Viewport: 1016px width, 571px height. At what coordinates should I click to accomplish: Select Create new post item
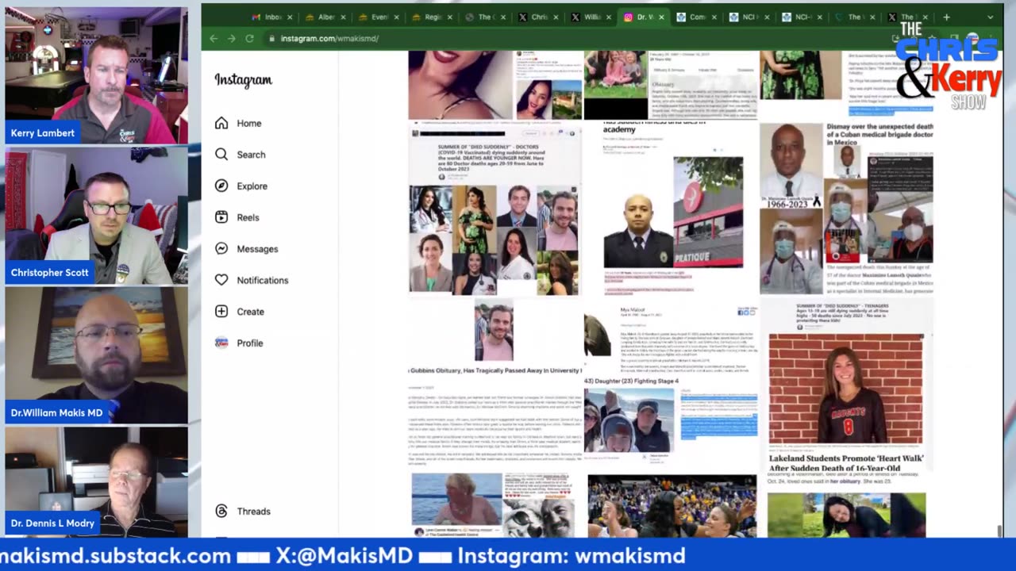click(240, 312)
